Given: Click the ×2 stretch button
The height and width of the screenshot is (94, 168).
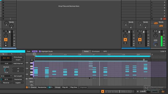Looking at the screenshot, I should 18,68.
